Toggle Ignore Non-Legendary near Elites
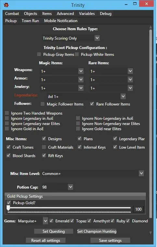The height and width of the screenshot is (247, 157). coord(78,123)
